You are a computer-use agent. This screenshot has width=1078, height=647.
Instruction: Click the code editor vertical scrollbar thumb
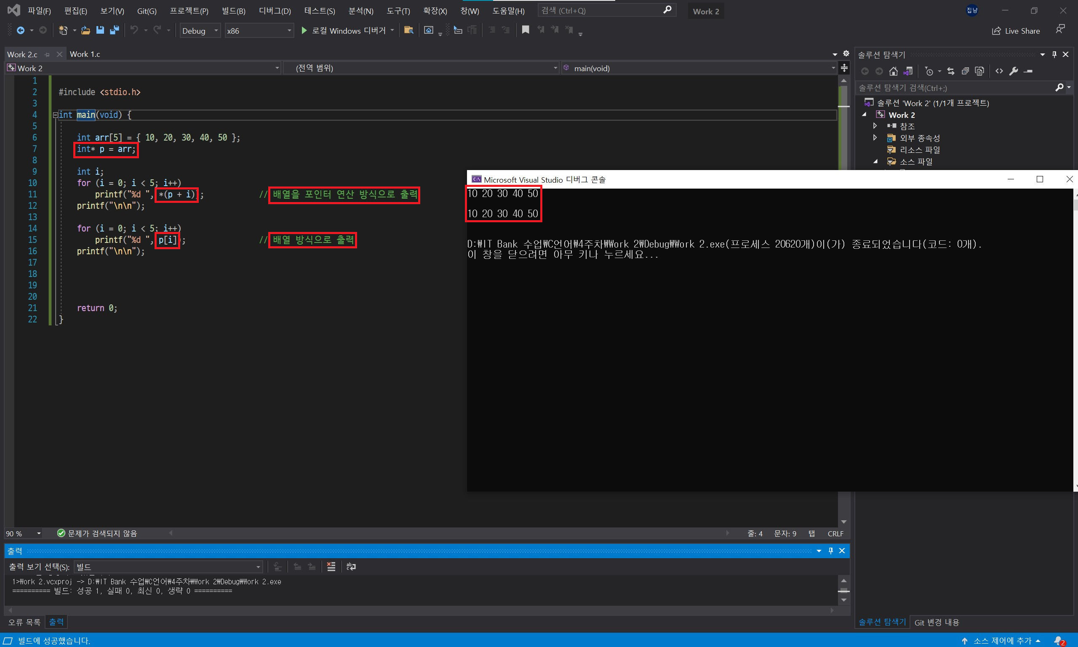(x=844, y=131)
